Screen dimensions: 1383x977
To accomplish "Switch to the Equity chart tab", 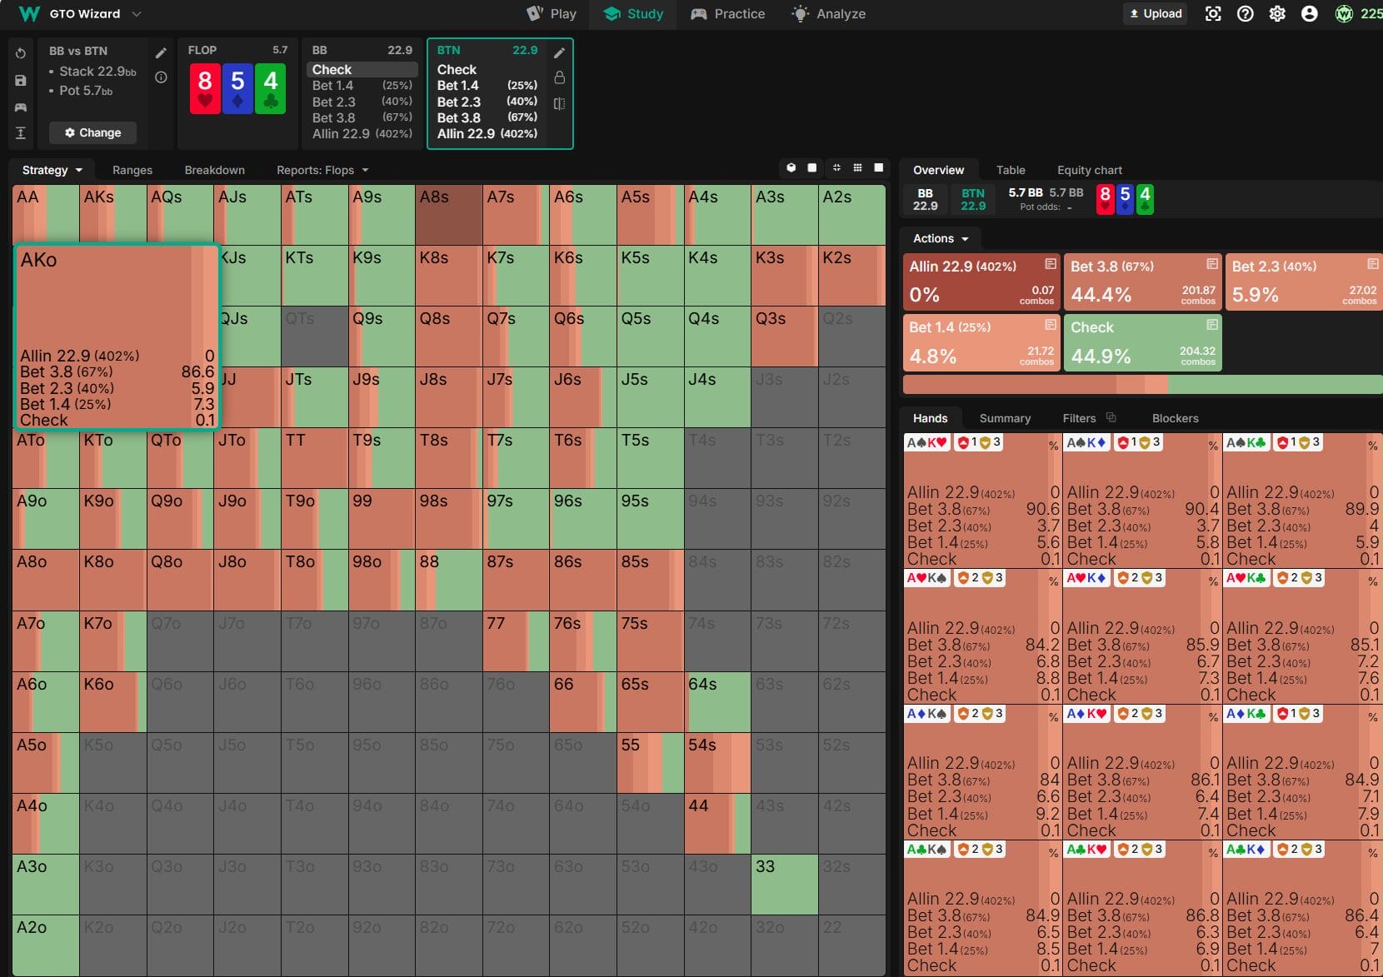I will pyautogui.click(x=1089, y=170).
